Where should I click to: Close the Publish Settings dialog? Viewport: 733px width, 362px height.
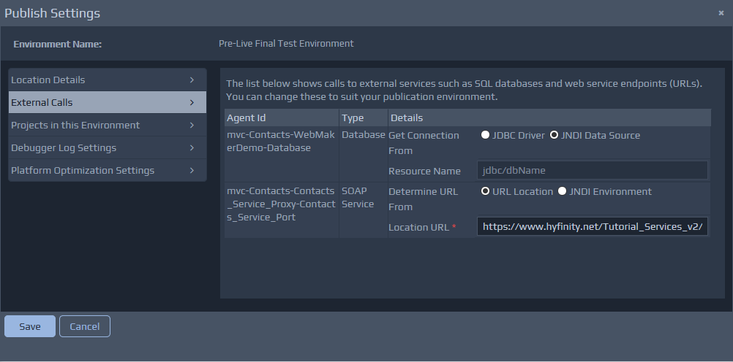pos(721,13)
